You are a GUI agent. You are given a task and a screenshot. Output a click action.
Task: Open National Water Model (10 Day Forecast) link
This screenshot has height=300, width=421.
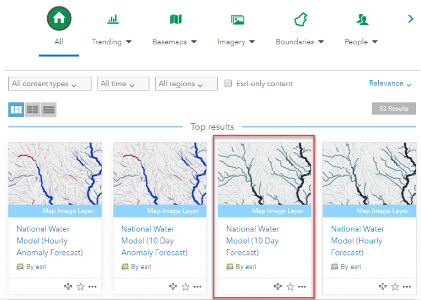(253, 241)
